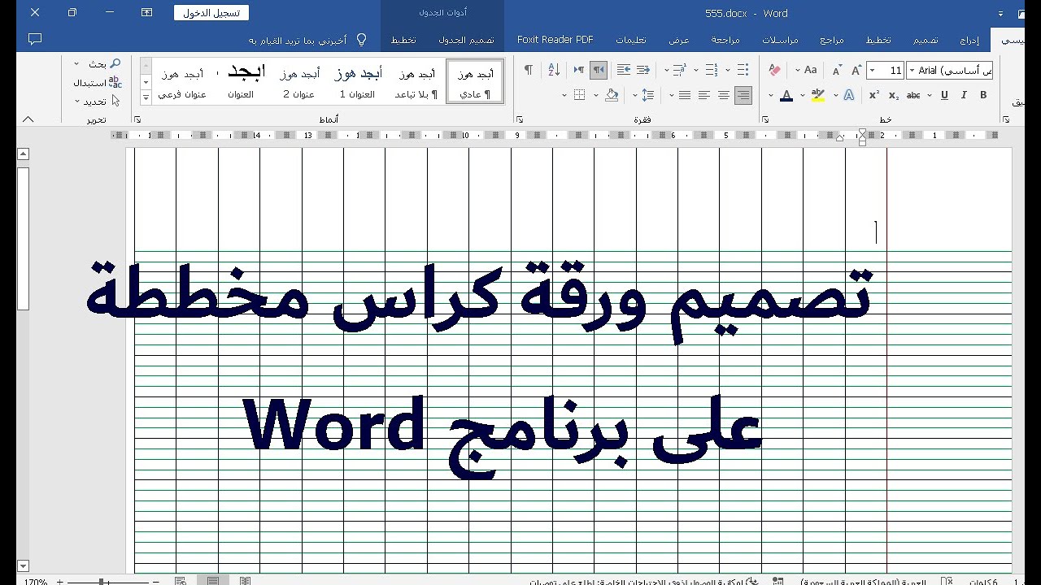The width and height of the screenshot is (1041, 585).
Task: Select the 'العنوان 1' heading style
Action: point(357,82)
